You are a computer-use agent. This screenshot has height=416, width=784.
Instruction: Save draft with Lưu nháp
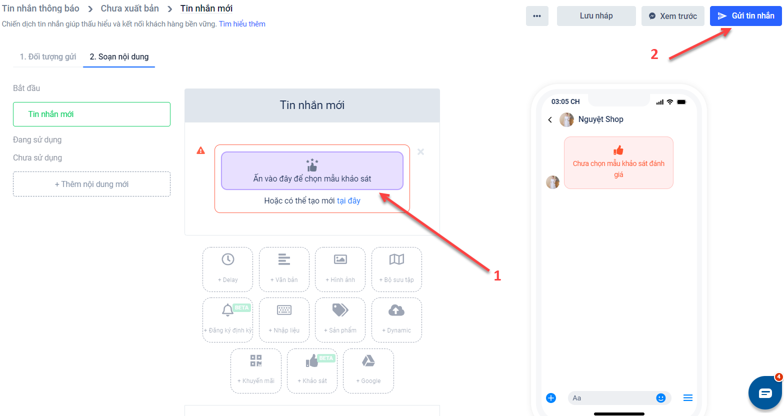tap(596, 16)
